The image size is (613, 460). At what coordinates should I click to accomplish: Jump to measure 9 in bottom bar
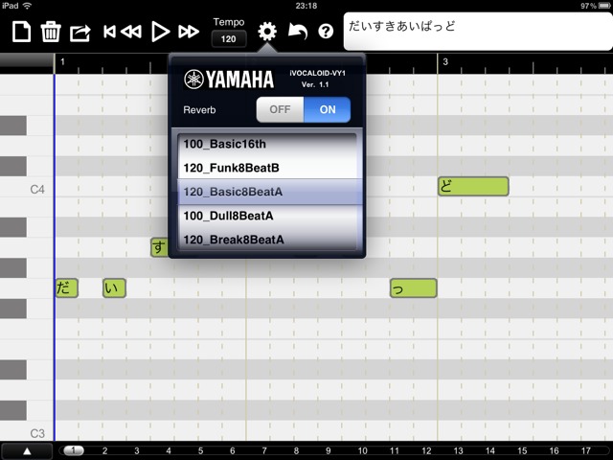coord(329,450)
